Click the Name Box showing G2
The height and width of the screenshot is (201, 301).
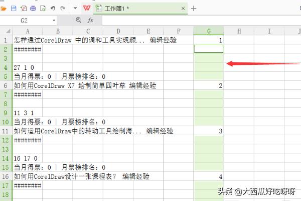24,20
